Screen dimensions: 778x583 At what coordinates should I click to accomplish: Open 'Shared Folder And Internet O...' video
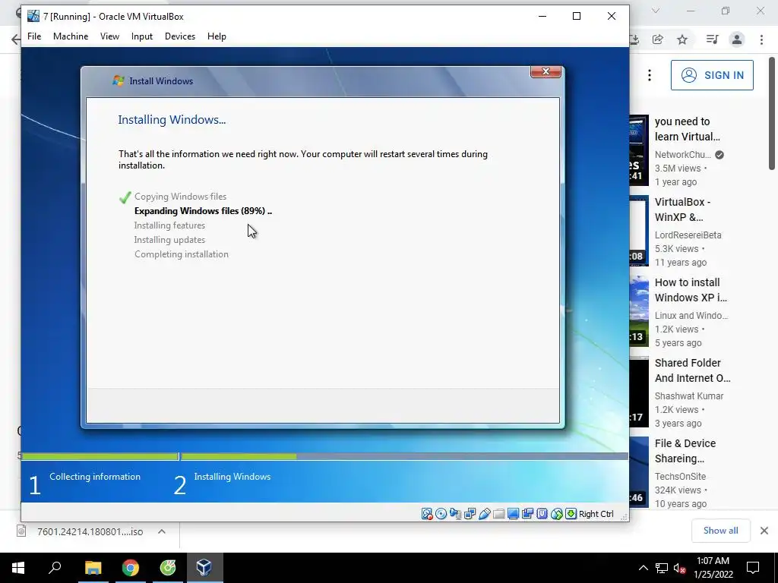click(x=693, y=370)
